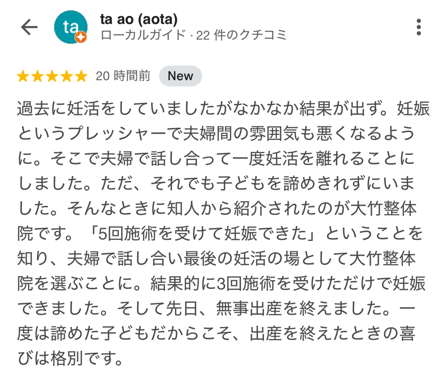Click the fifth rating star

(81, 76)
